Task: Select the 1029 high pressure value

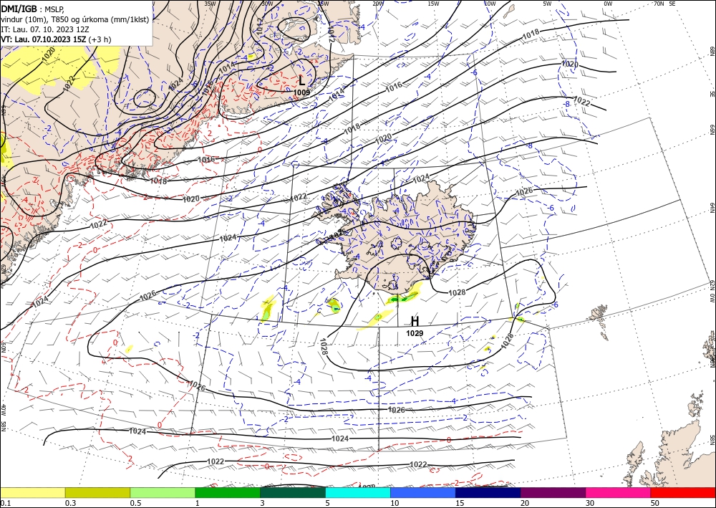Action: (415, 333)
